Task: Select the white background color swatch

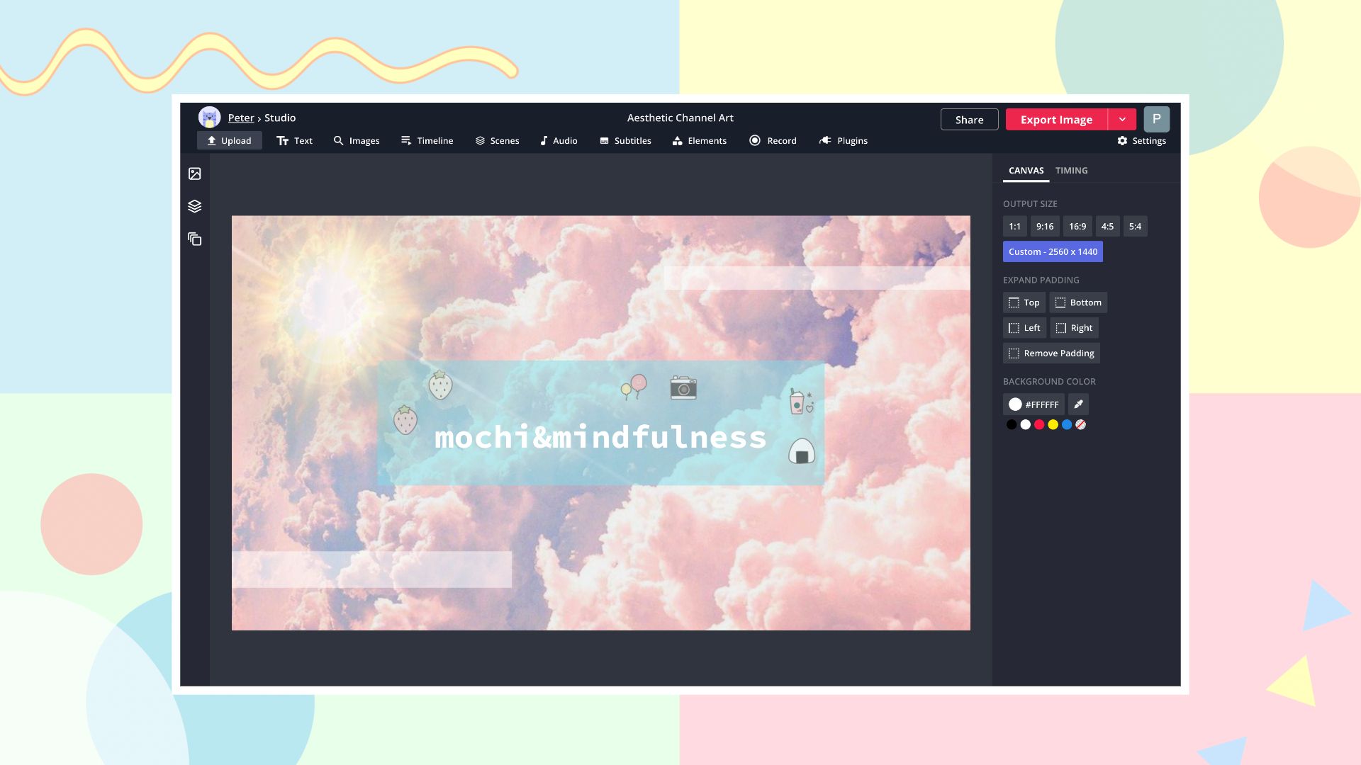Action: (1024, 425)
